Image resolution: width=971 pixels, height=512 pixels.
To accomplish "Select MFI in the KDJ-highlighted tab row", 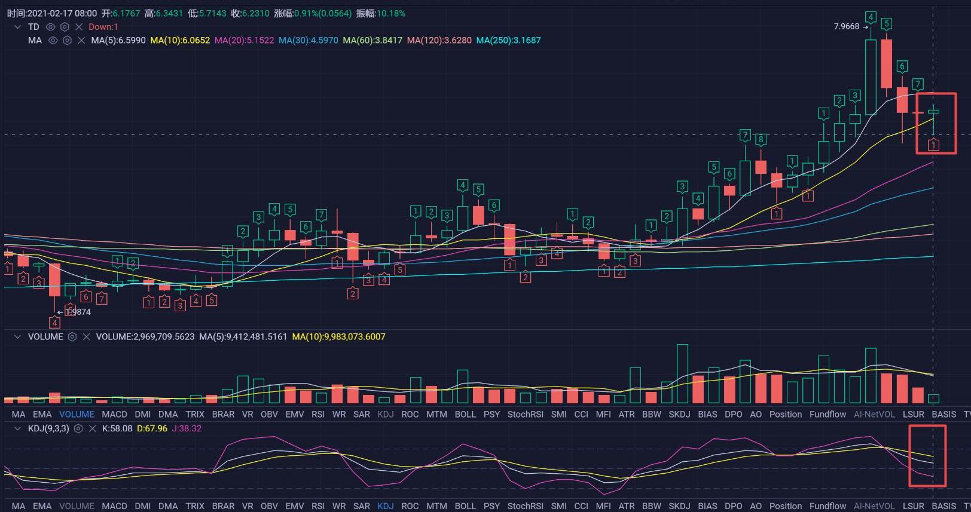I will [603, 506].
